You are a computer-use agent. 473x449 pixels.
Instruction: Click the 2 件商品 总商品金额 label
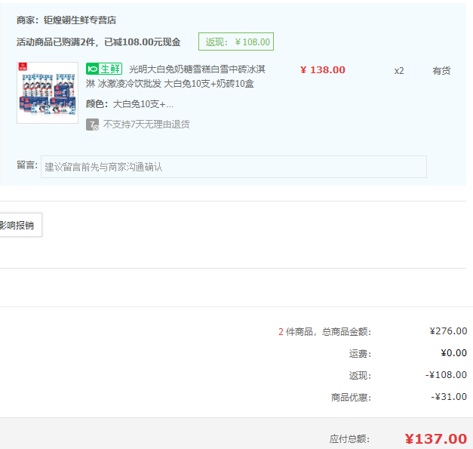pos(324,332)
